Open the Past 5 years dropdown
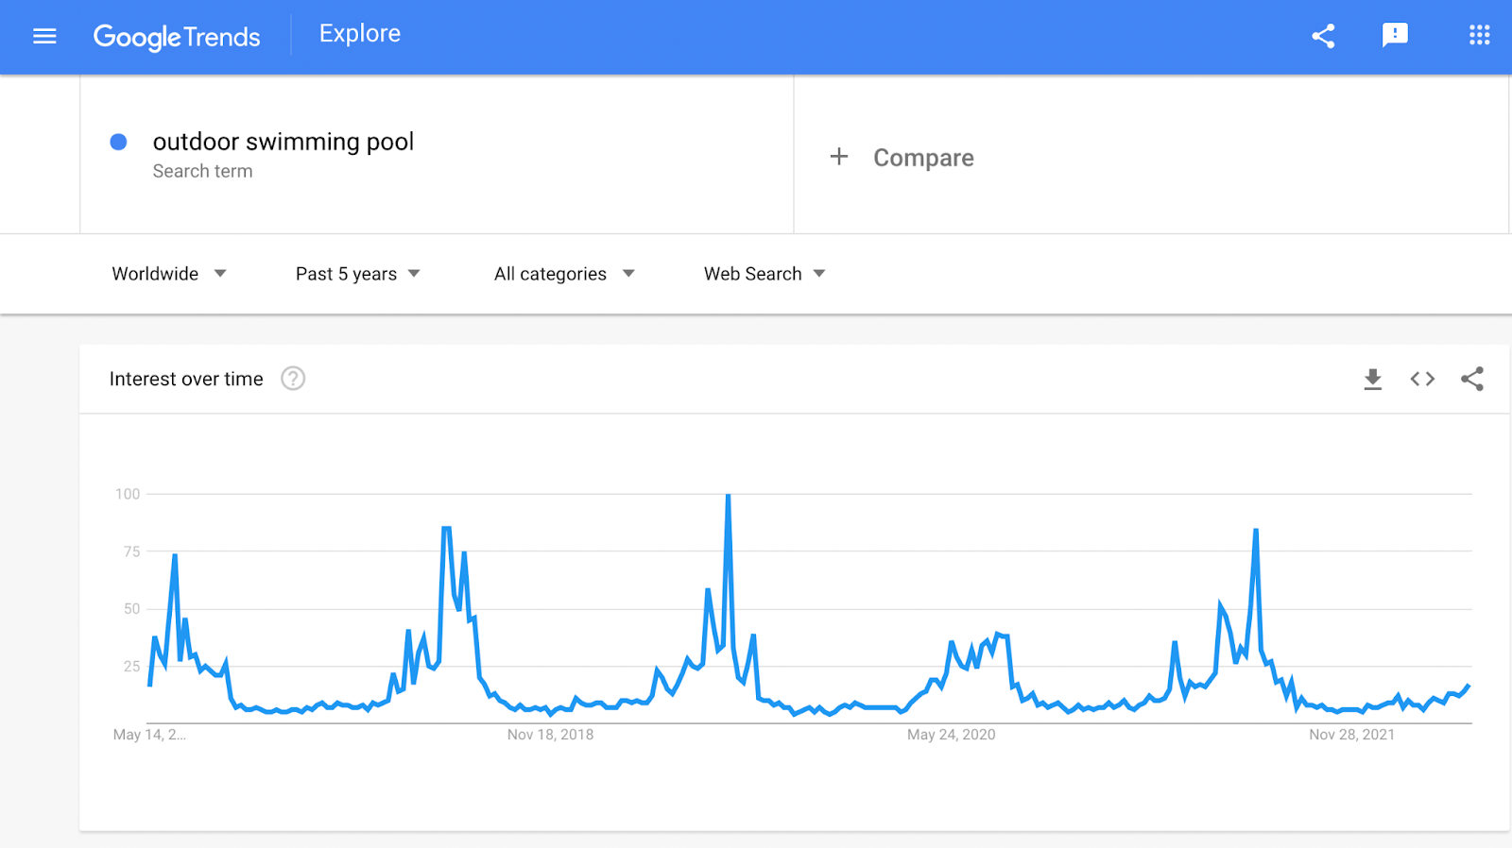The width and height of the screenshot is (1512, 848). [x=358, y=274]
